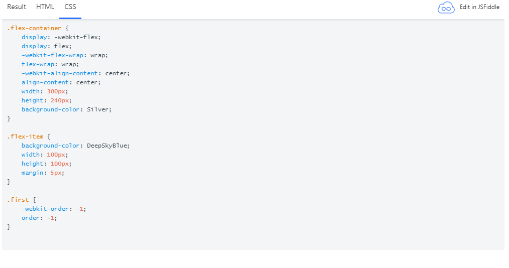Switch to the Result tab
Viewport: 509px width, 268px height.
17,7
